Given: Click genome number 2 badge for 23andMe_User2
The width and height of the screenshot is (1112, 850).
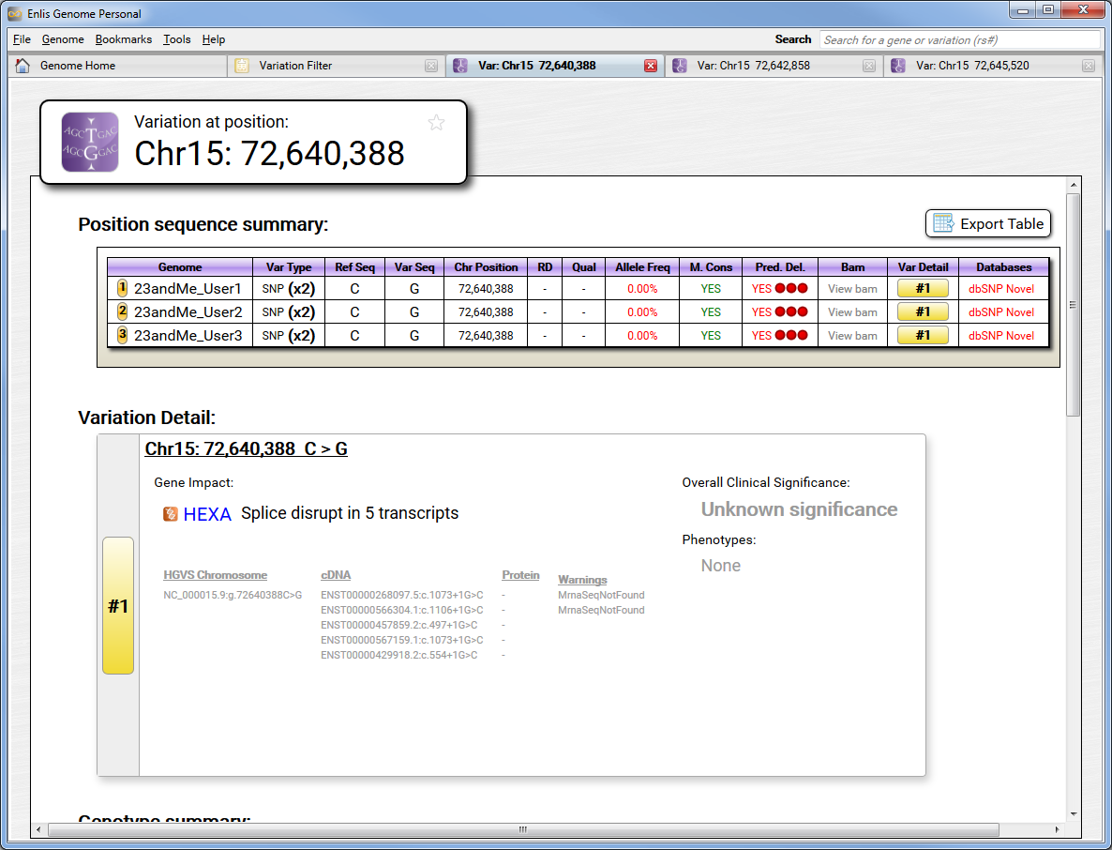Looking at the screenshot, I should [x=122, y=311].
